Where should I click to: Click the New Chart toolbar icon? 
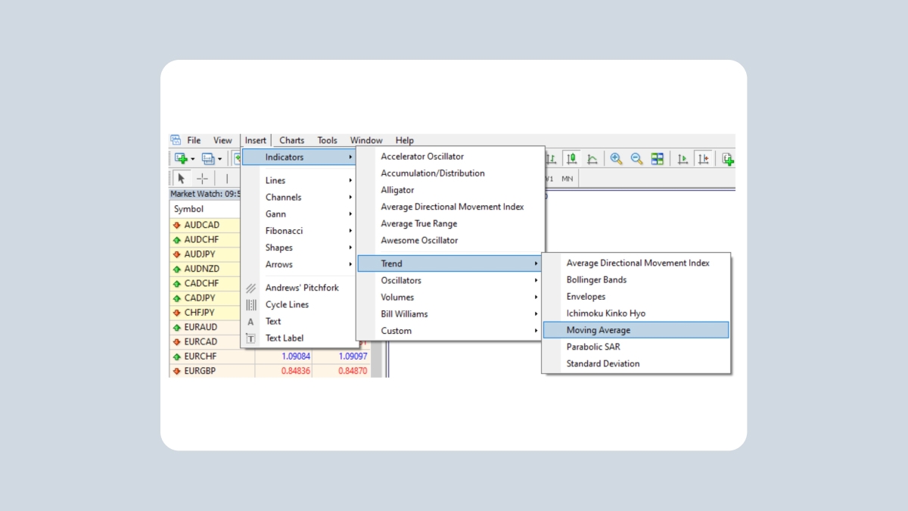tap(181, 158)
